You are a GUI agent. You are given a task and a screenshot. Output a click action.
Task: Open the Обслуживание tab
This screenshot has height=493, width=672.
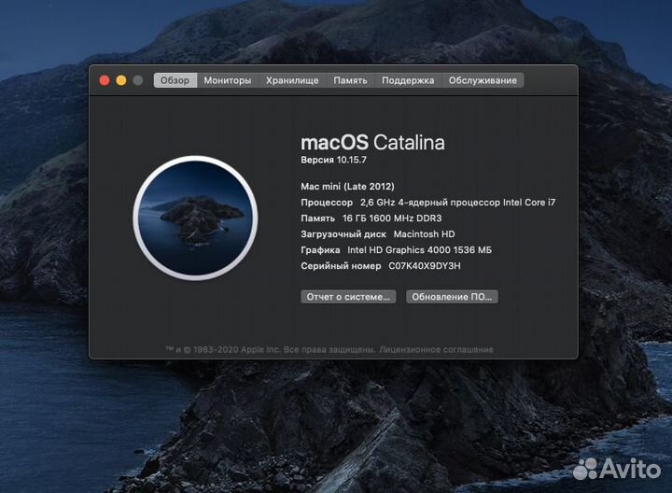point(483,80)
